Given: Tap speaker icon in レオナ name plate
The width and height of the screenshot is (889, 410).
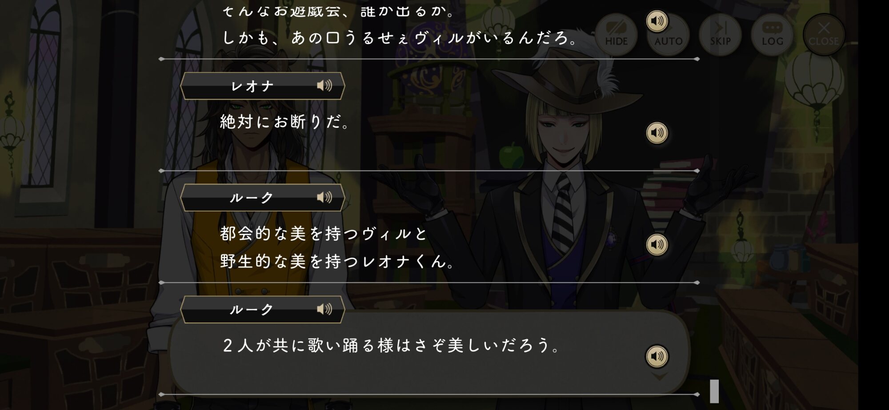Looking at the screenshot, I should click(x=324, y=85).
